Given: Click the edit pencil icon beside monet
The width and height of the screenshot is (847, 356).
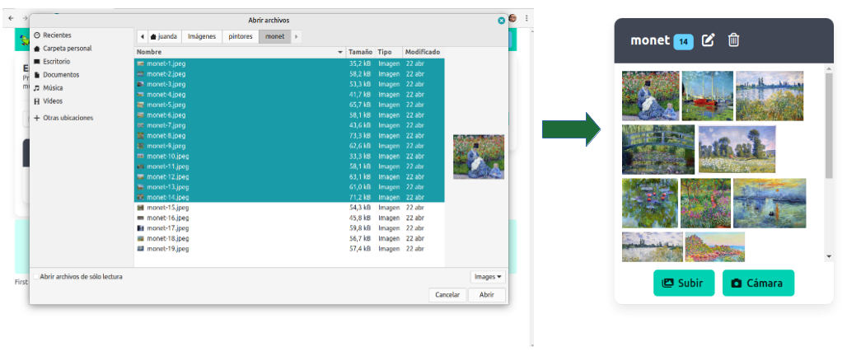Looking at the screenshot, I should (708, 40).
